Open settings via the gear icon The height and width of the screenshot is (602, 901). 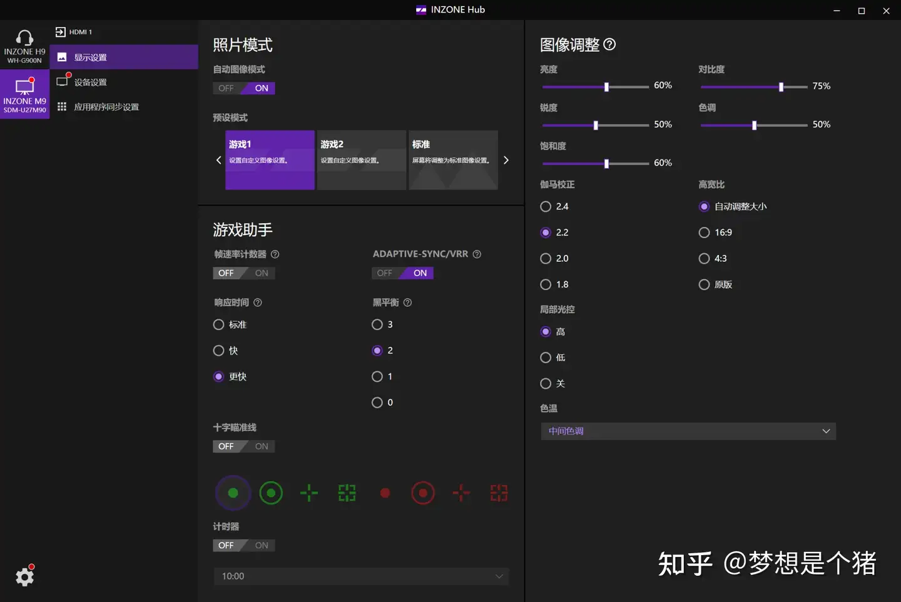[24, 576]
